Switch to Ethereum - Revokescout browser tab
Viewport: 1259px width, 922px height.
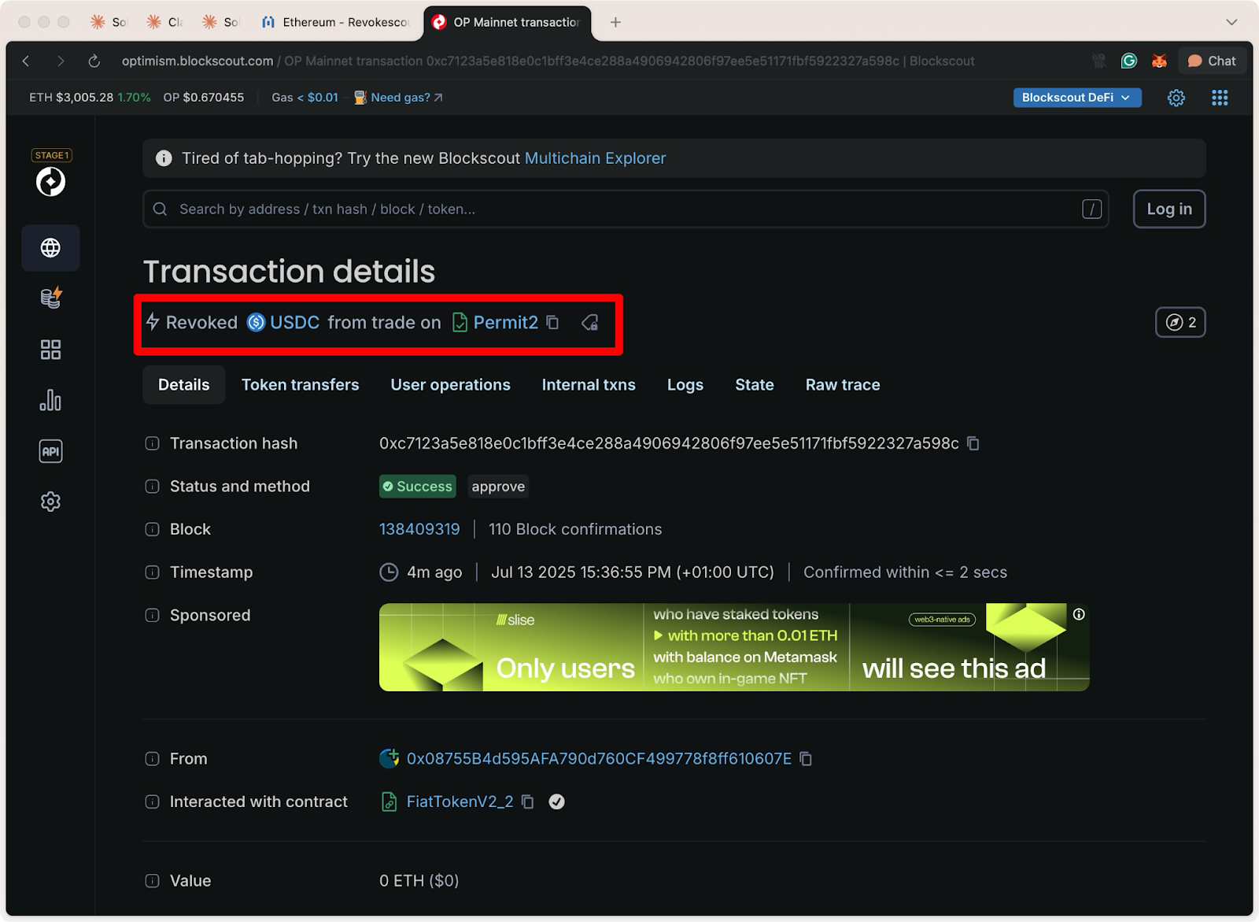[336, 22]
